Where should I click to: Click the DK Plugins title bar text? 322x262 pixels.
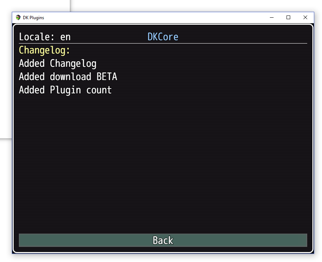(x=34, y=18)
